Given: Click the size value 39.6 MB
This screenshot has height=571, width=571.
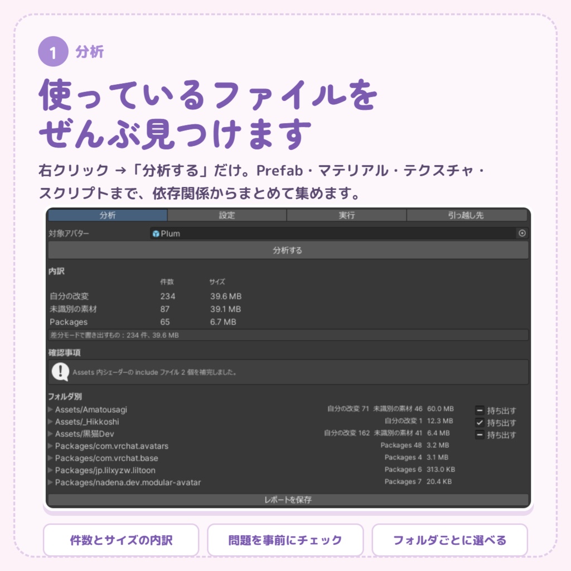Looking at the screenshot, I should (x=226, y=297).
